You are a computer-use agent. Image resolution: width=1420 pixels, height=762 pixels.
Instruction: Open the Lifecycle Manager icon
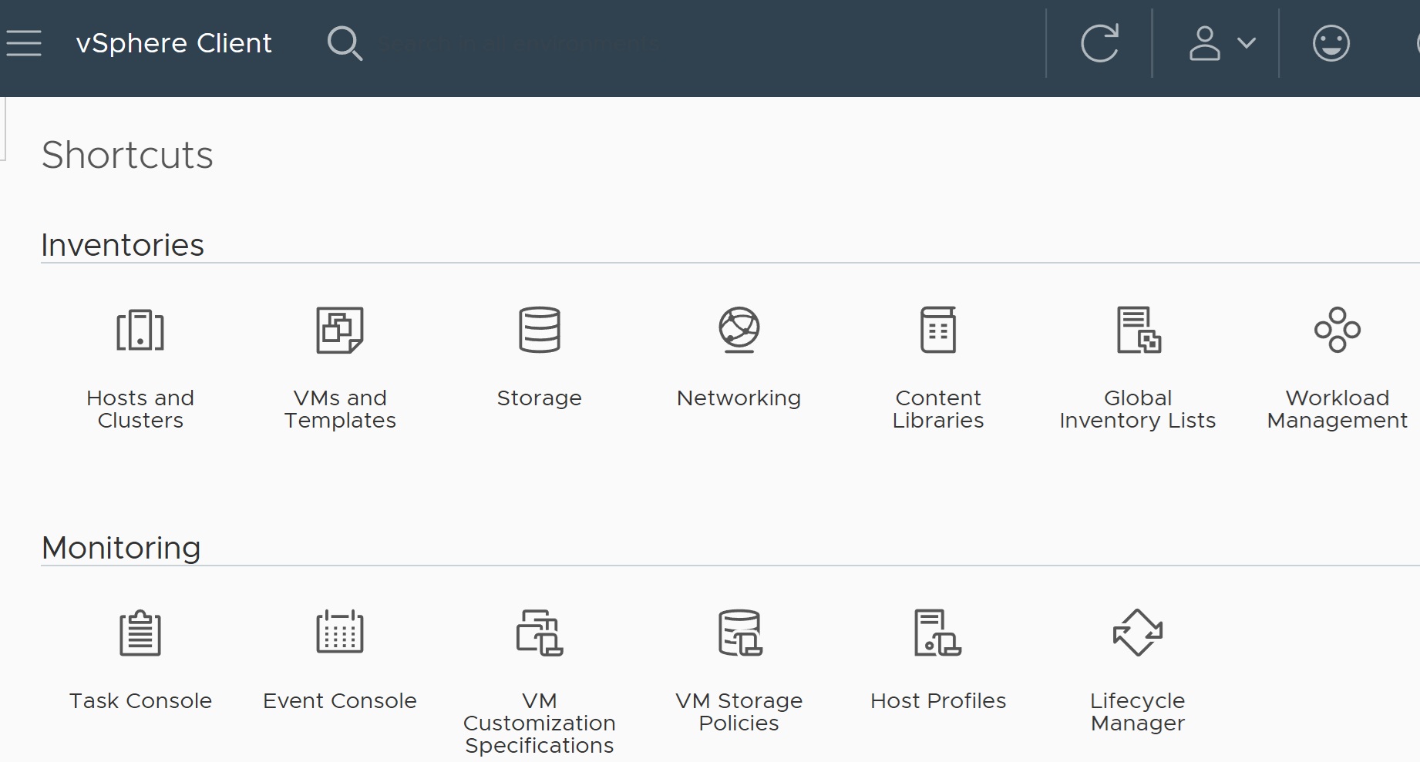pyautogui.click(x=1138, y=633)
